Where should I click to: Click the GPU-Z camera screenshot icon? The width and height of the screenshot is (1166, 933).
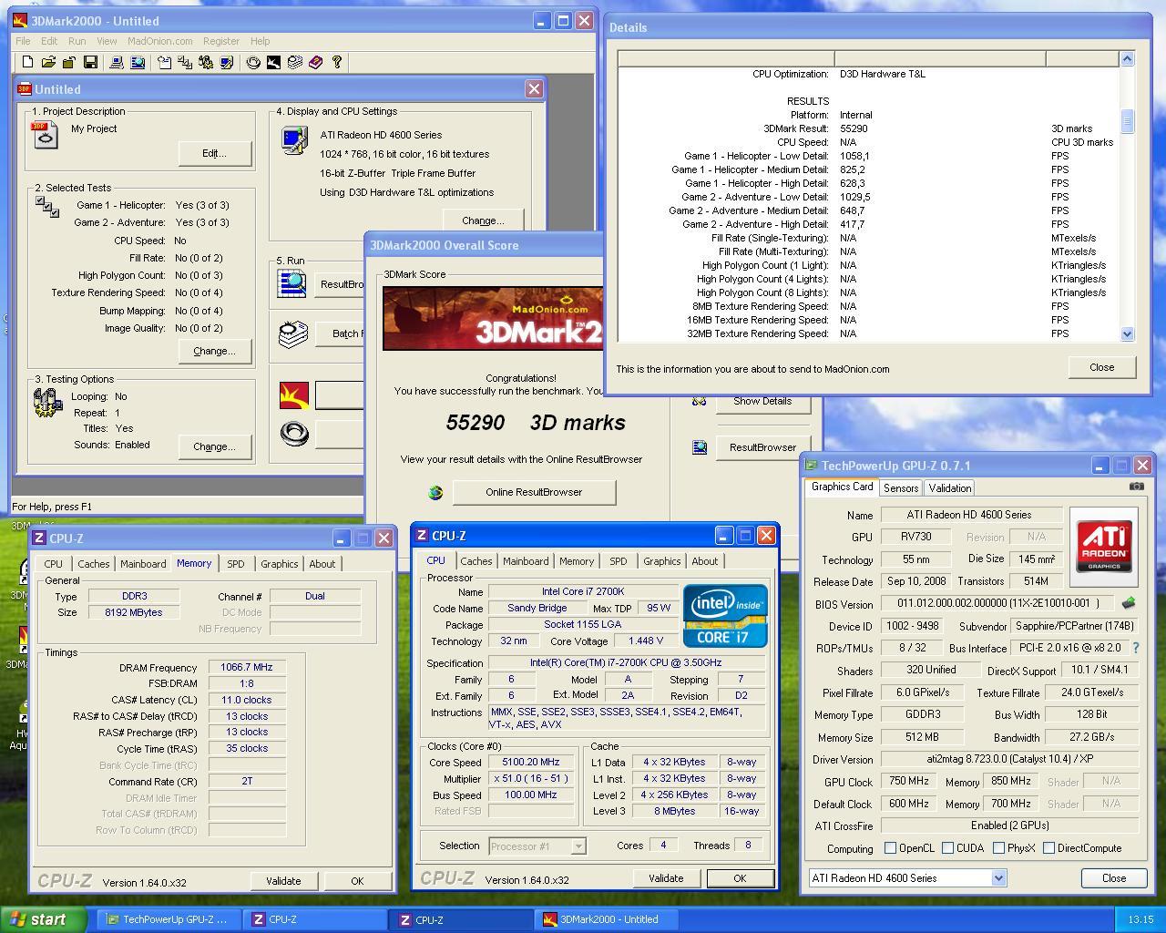tap(1136, 487)
